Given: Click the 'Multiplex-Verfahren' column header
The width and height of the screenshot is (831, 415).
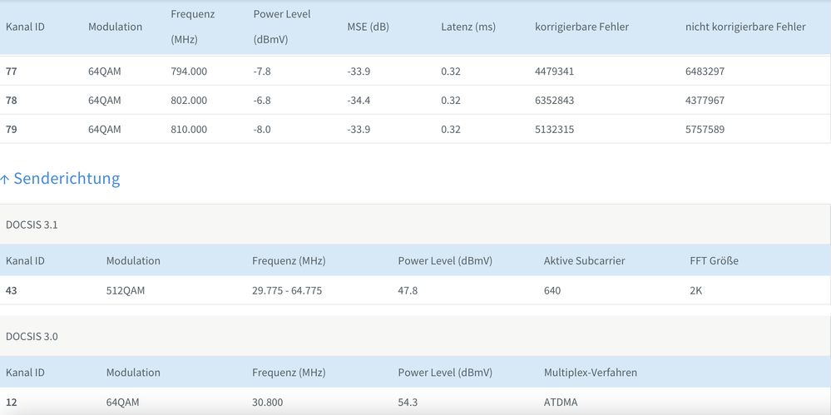Looking at the screenshot, I should point(591,373).
